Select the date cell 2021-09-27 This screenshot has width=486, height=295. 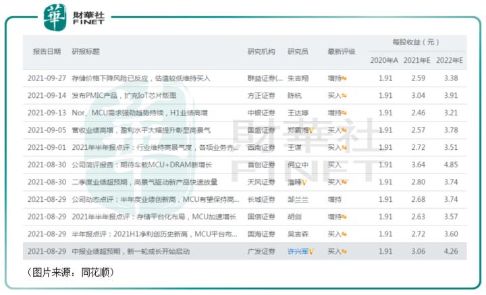pyautogui.click(x=47, y=78)
